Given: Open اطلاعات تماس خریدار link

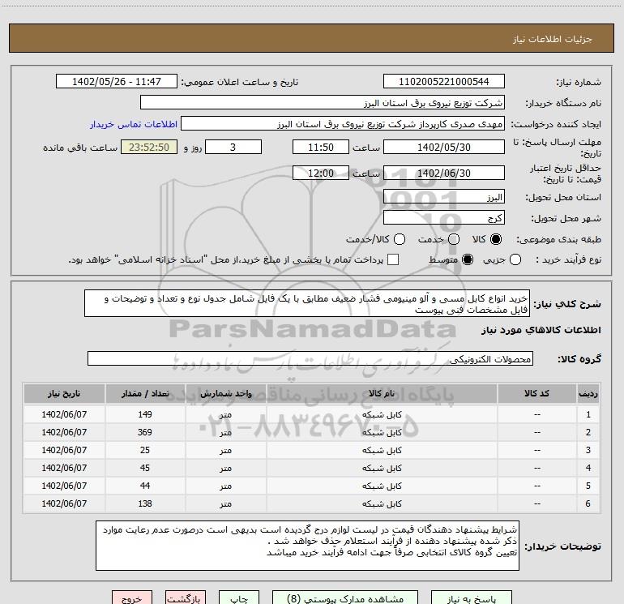Looking at the screenshot, I should (134, 124).
